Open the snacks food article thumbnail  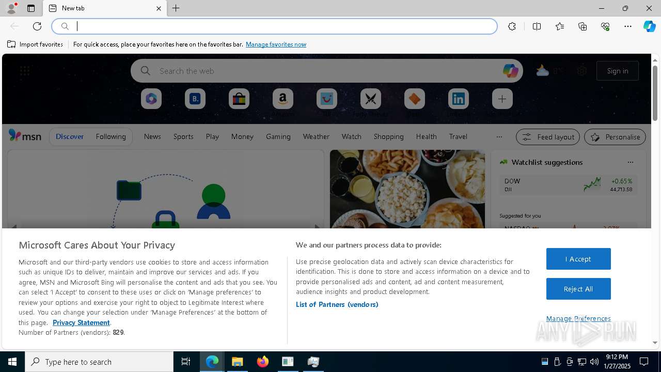[407, 189]
